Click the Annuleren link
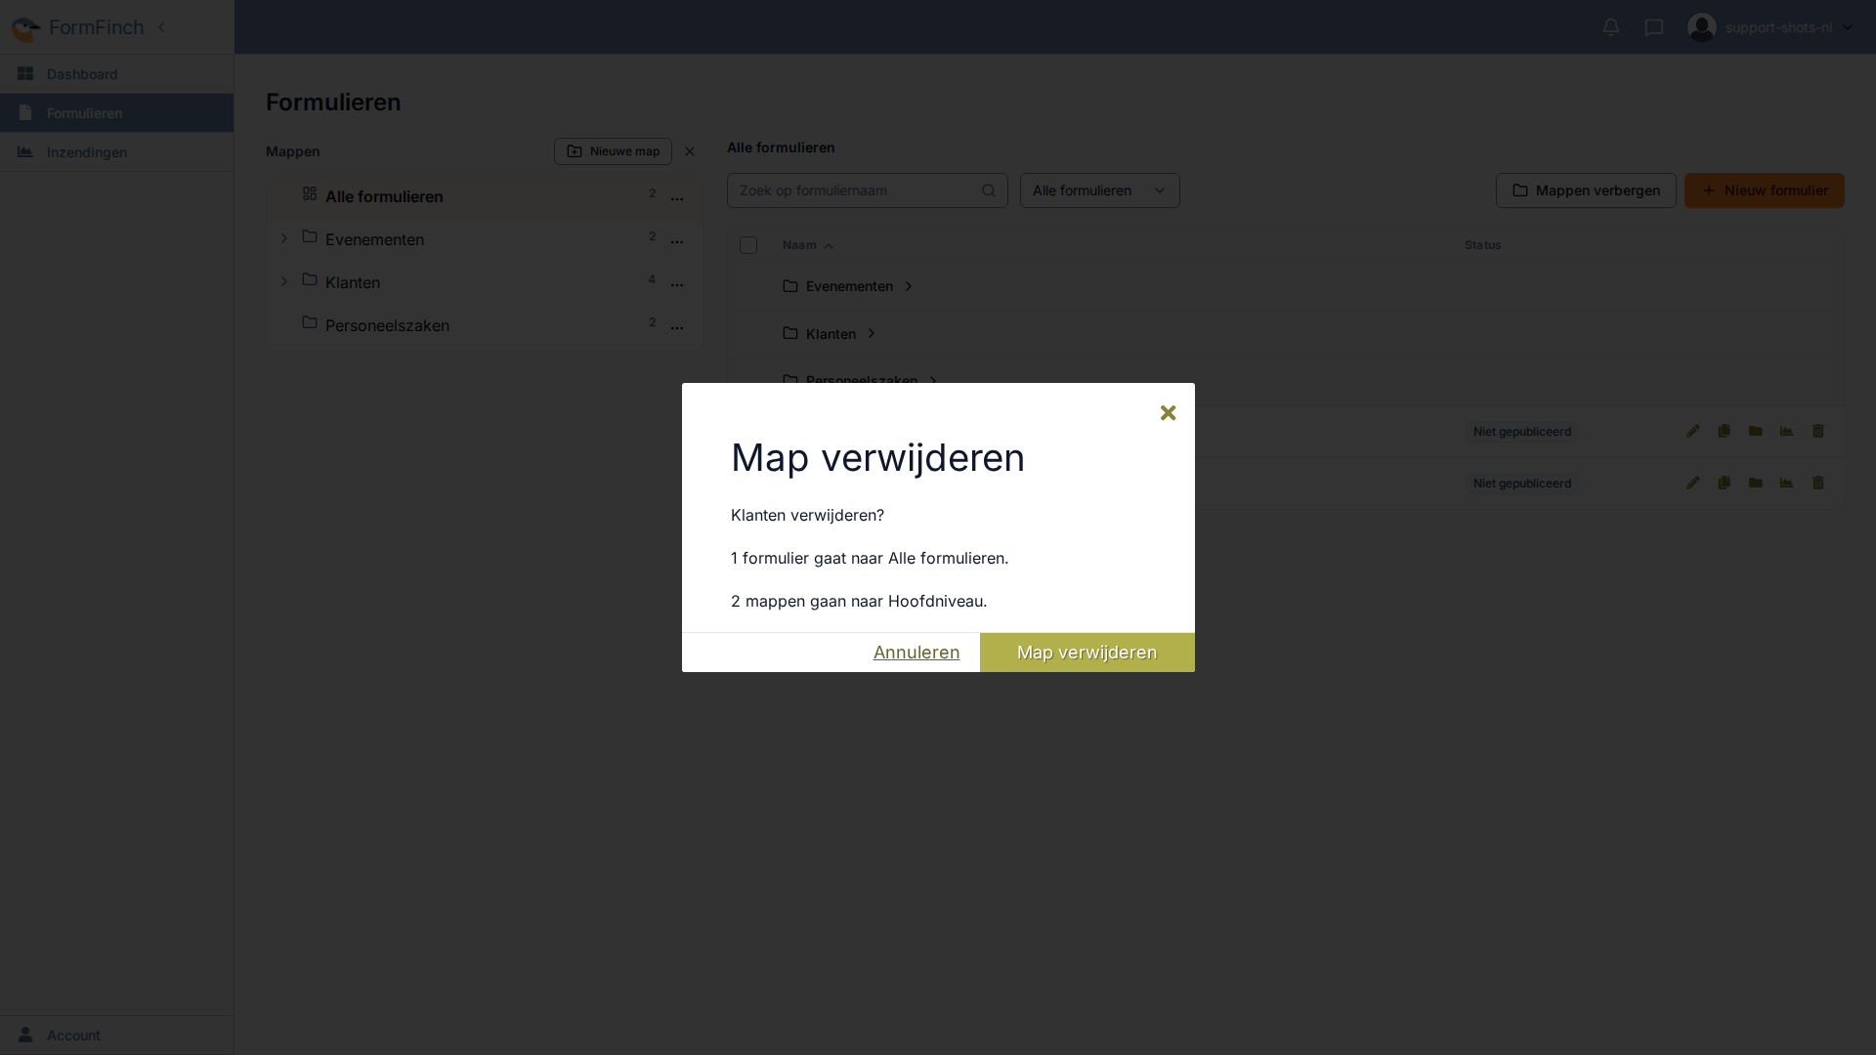Image resolution: width=1876 pixels, height=1055 pixels. point(917,653)
